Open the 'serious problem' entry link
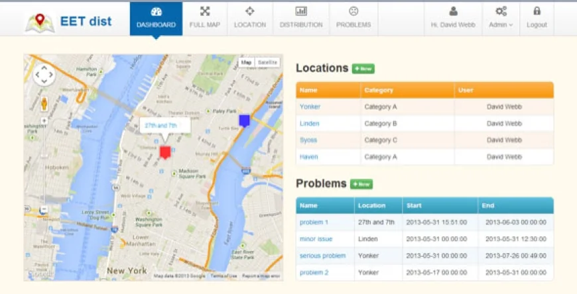 [x=322, y=256]
